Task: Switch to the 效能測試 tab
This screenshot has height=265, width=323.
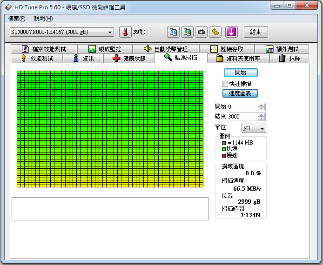Action: (x=37, y=59)
